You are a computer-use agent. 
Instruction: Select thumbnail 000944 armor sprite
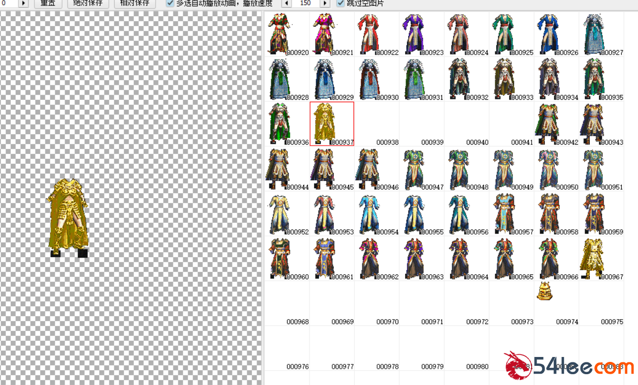pyautogui.click(x=287, y=169)
